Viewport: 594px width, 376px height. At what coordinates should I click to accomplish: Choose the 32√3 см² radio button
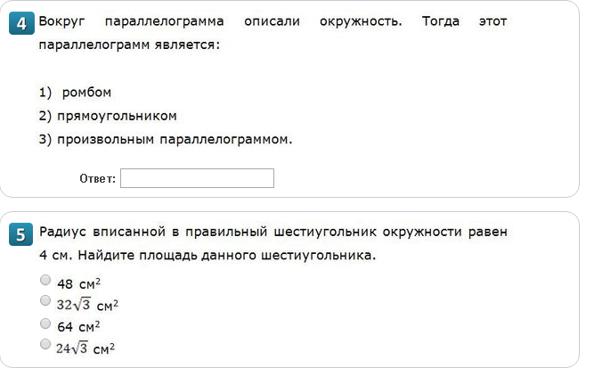click(x=45, y=301)
